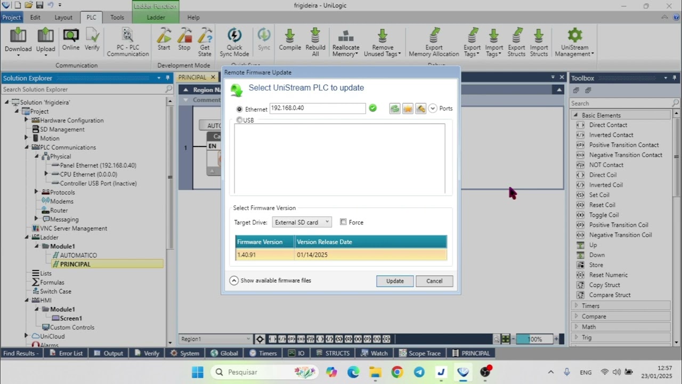Expand the Compare toolbox group
682x384 pixels.
coord(575,316)
